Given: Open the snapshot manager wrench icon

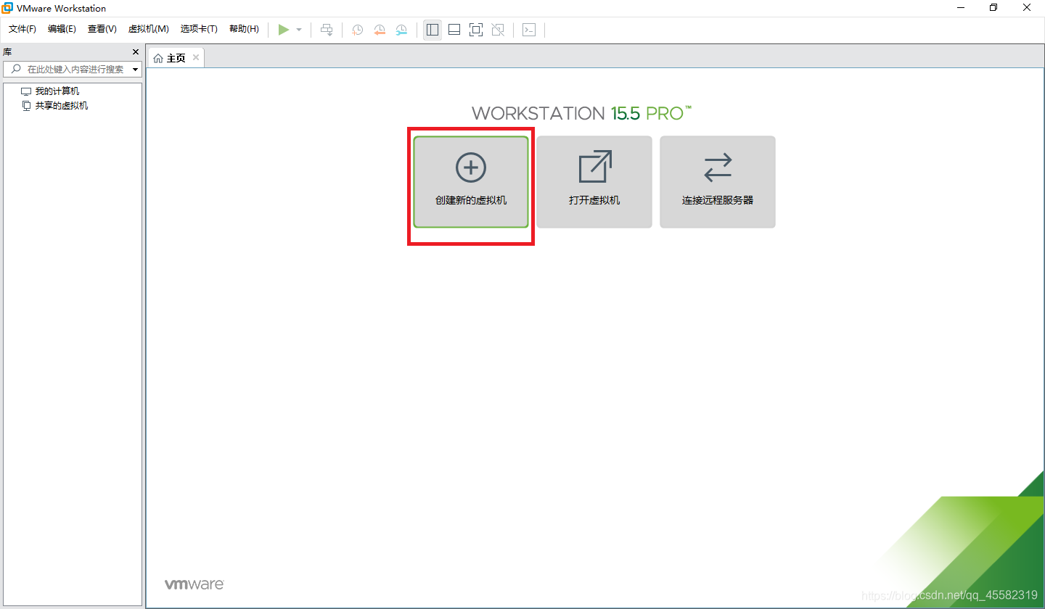Looking at the screenshot, I should [401, 30].
